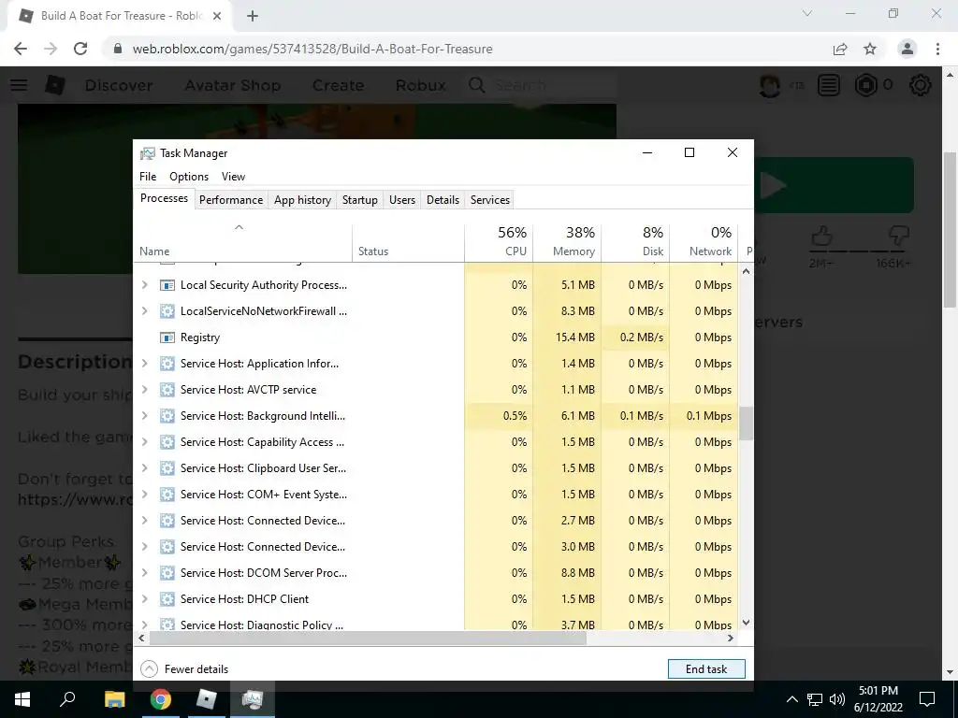
Task: Open Roblox settings gear icon
Action: pyautogui.click(x=921, y=85)
